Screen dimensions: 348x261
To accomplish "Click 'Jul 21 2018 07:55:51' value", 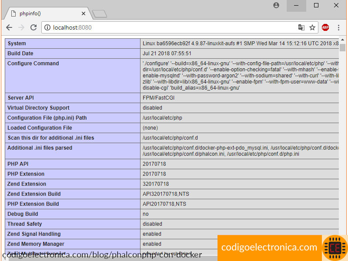I will 167,54.
